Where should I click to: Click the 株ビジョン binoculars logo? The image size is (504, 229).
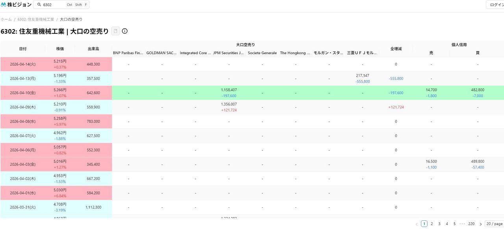pyautogui.click(x=4, y=5)
